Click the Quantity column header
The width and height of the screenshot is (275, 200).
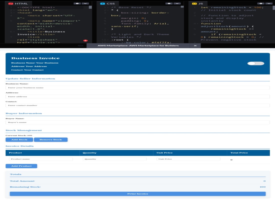(116, 153)
